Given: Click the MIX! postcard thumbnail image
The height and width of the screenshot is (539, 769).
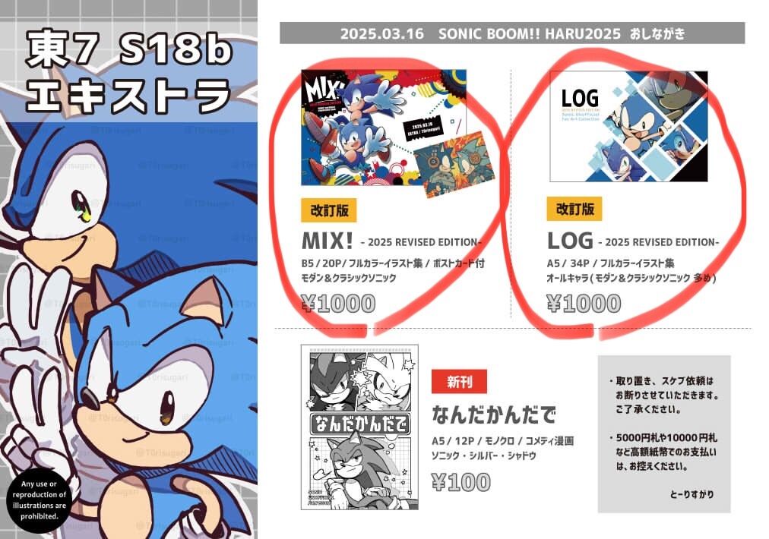Looking at the screenshot, I should [x=454, y=164].
